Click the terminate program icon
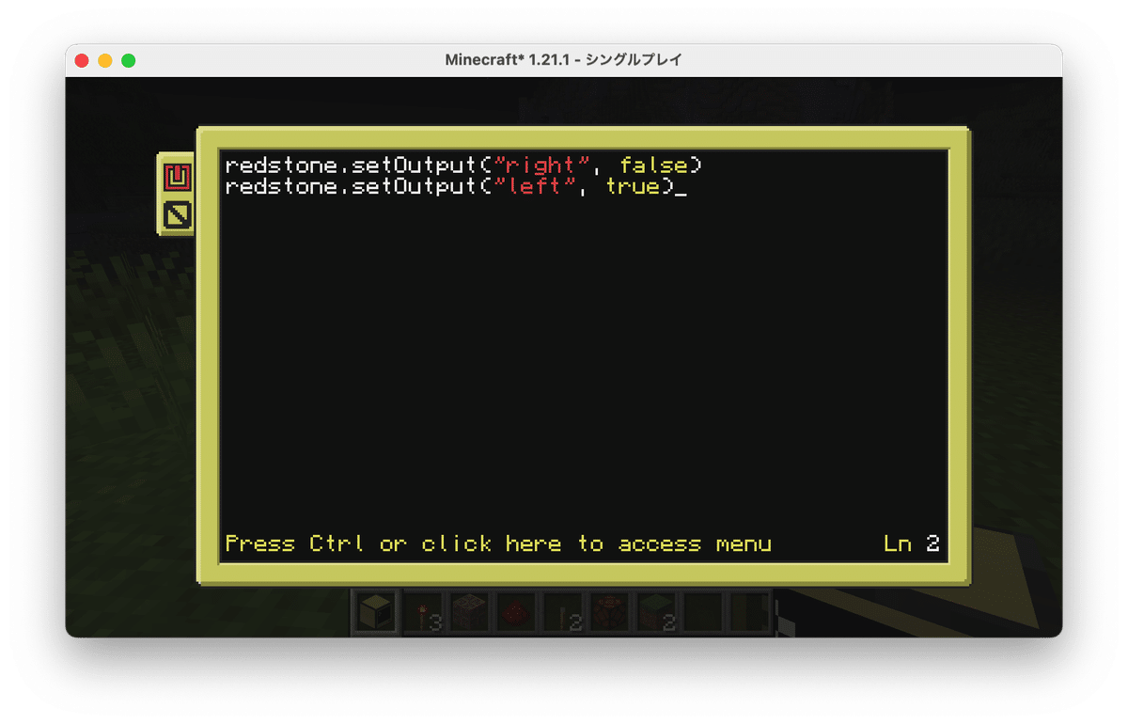 (178, 216)
